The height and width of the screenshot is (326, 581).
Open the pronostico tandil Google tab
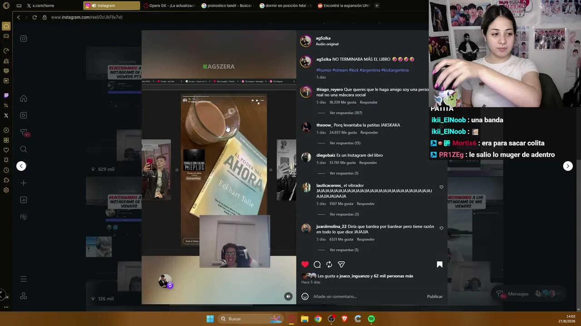coord(227,6)
